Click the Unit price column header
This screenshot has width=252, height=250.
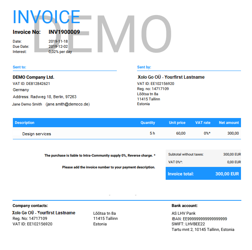coord(177,123)
